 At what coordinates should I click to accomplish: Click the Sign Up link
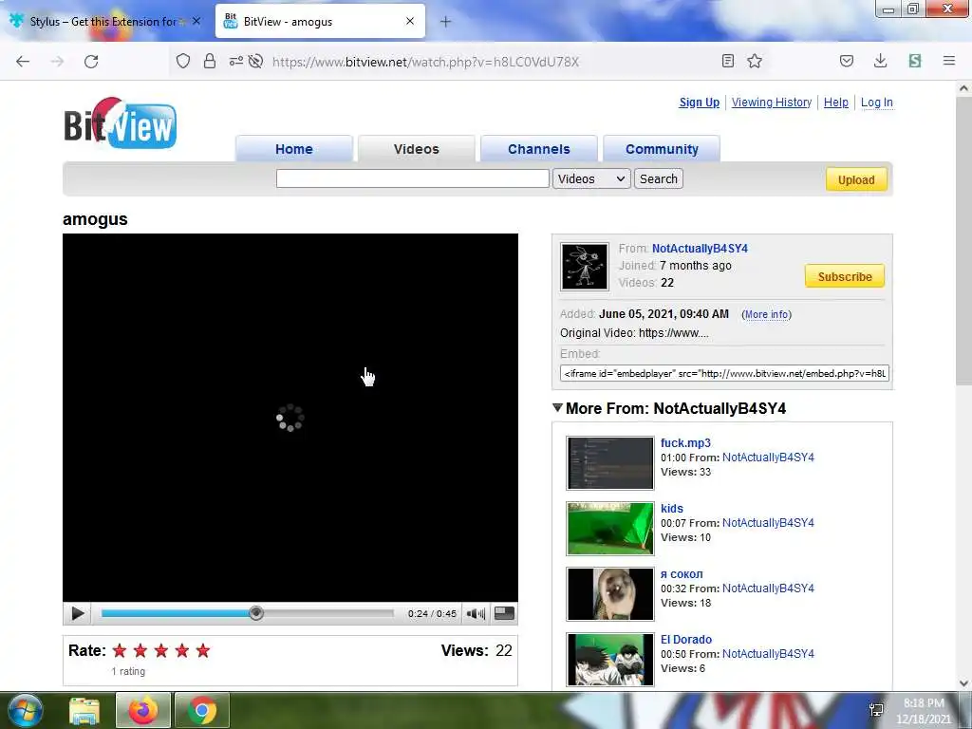[x=700, y=103]
